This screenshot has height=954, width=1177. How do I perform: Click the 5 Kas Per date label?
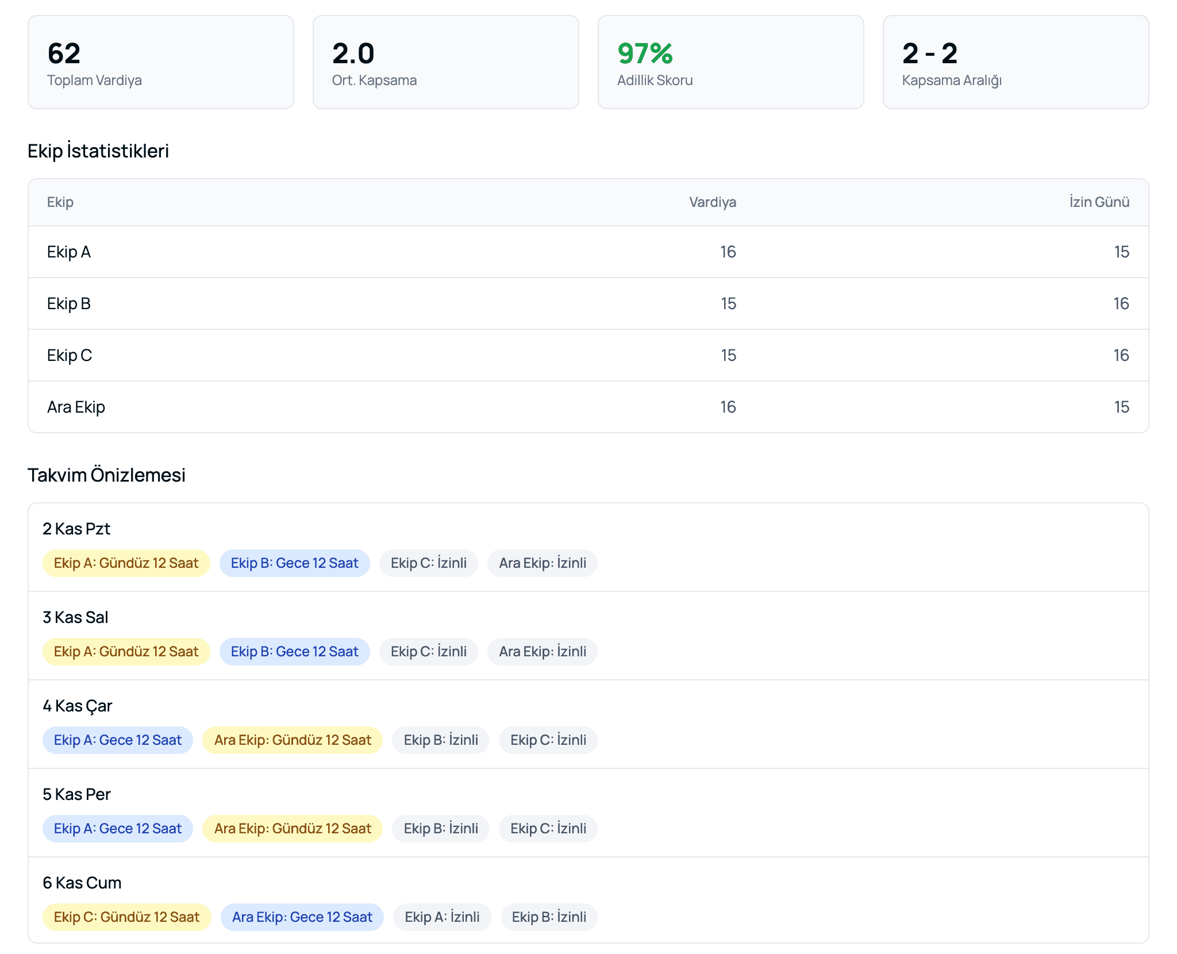point(76,794)
